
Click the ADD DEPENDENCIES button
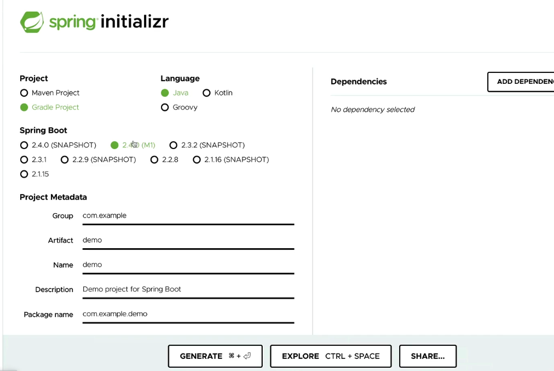point(521,82)
